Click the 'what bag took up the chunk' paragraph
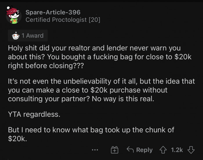 pos(91,134)
